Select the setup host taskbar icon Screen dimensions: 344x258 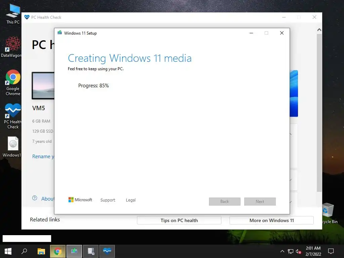[x=91, y=251]
